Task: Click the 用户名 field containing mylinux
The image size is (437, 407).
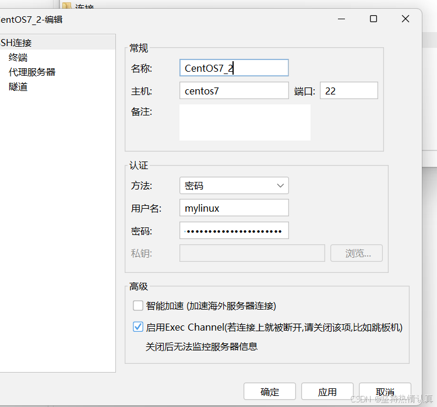Action: pos(234,208)
